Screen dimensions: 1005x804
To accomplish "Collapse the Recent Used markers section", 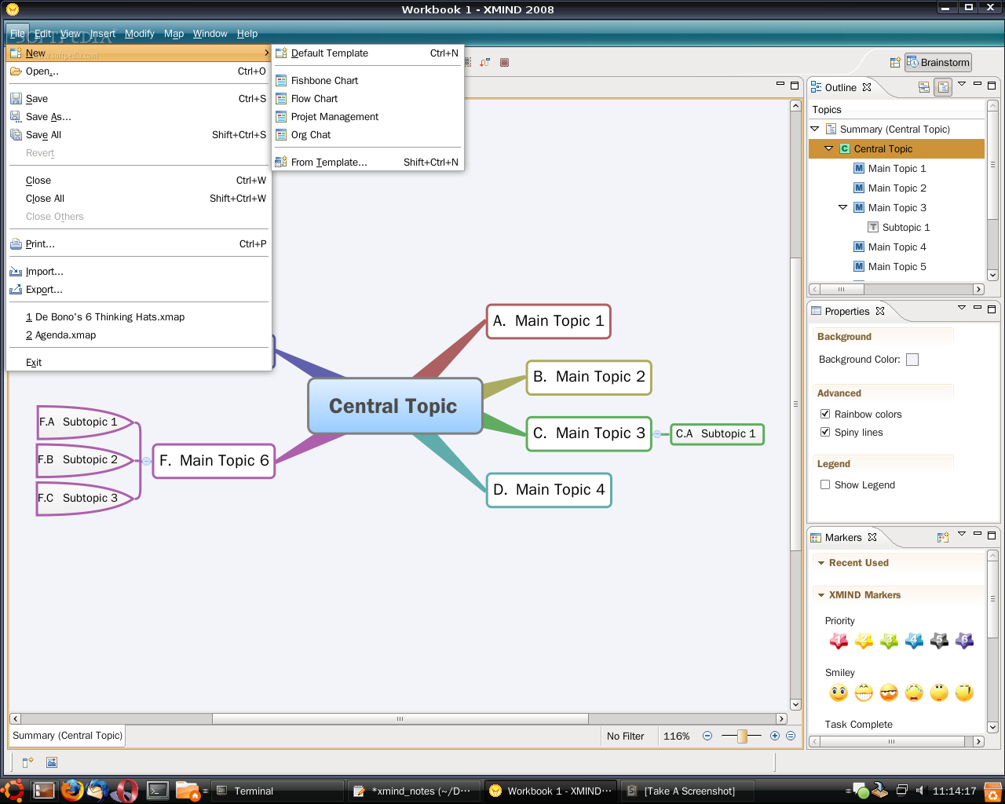I will [821, 563].
